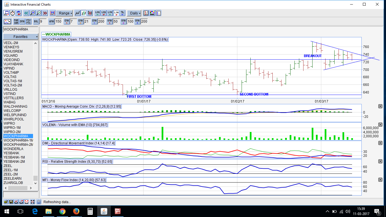386x217 pixels.
Task: Click the fit range arrows icon beside Range
Action: [52, 13]
